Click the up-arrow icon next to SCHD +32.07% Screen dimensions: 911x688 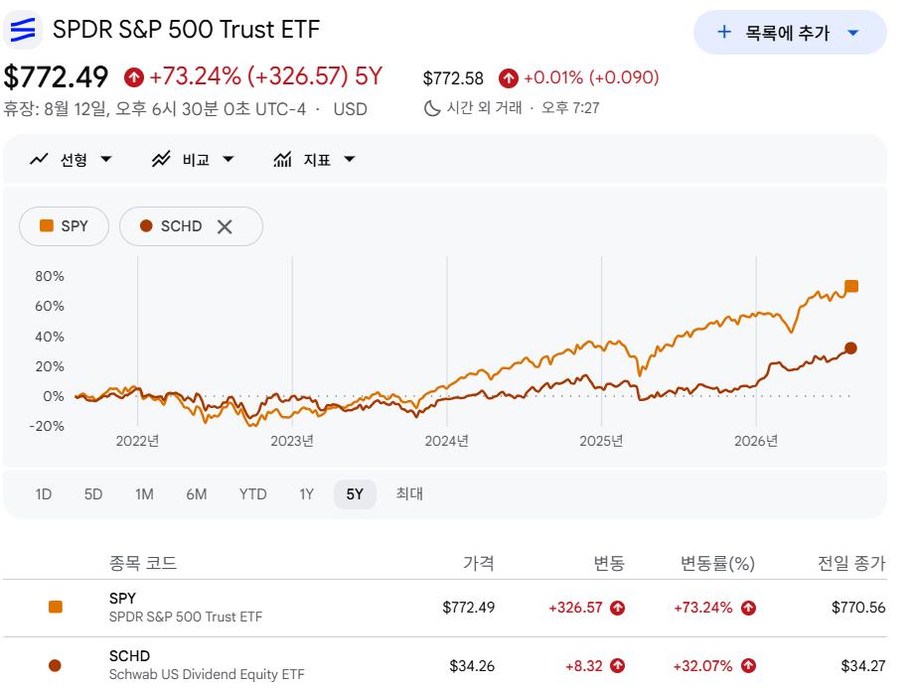(x=748, y=666)
